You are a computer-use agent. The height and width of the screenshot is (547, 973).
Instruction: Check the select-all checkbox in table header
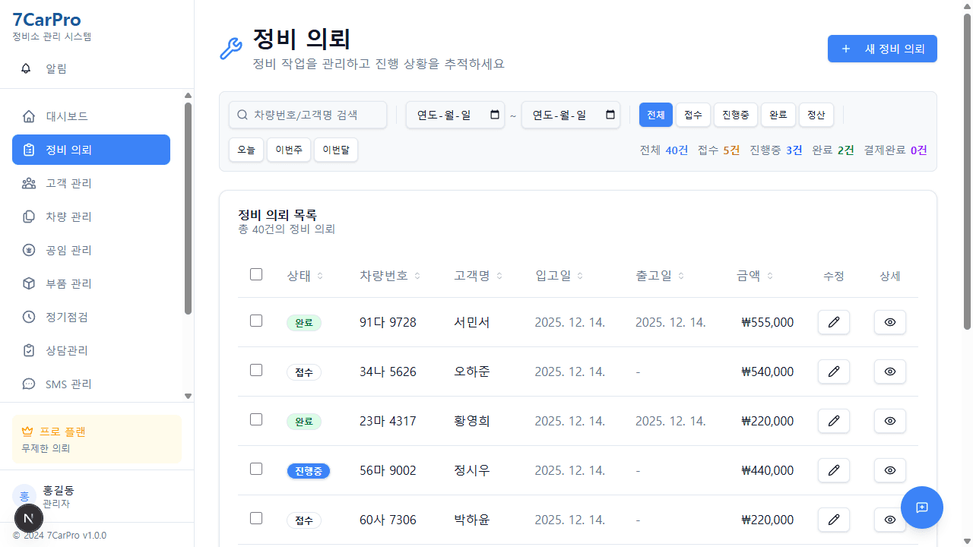256,274
